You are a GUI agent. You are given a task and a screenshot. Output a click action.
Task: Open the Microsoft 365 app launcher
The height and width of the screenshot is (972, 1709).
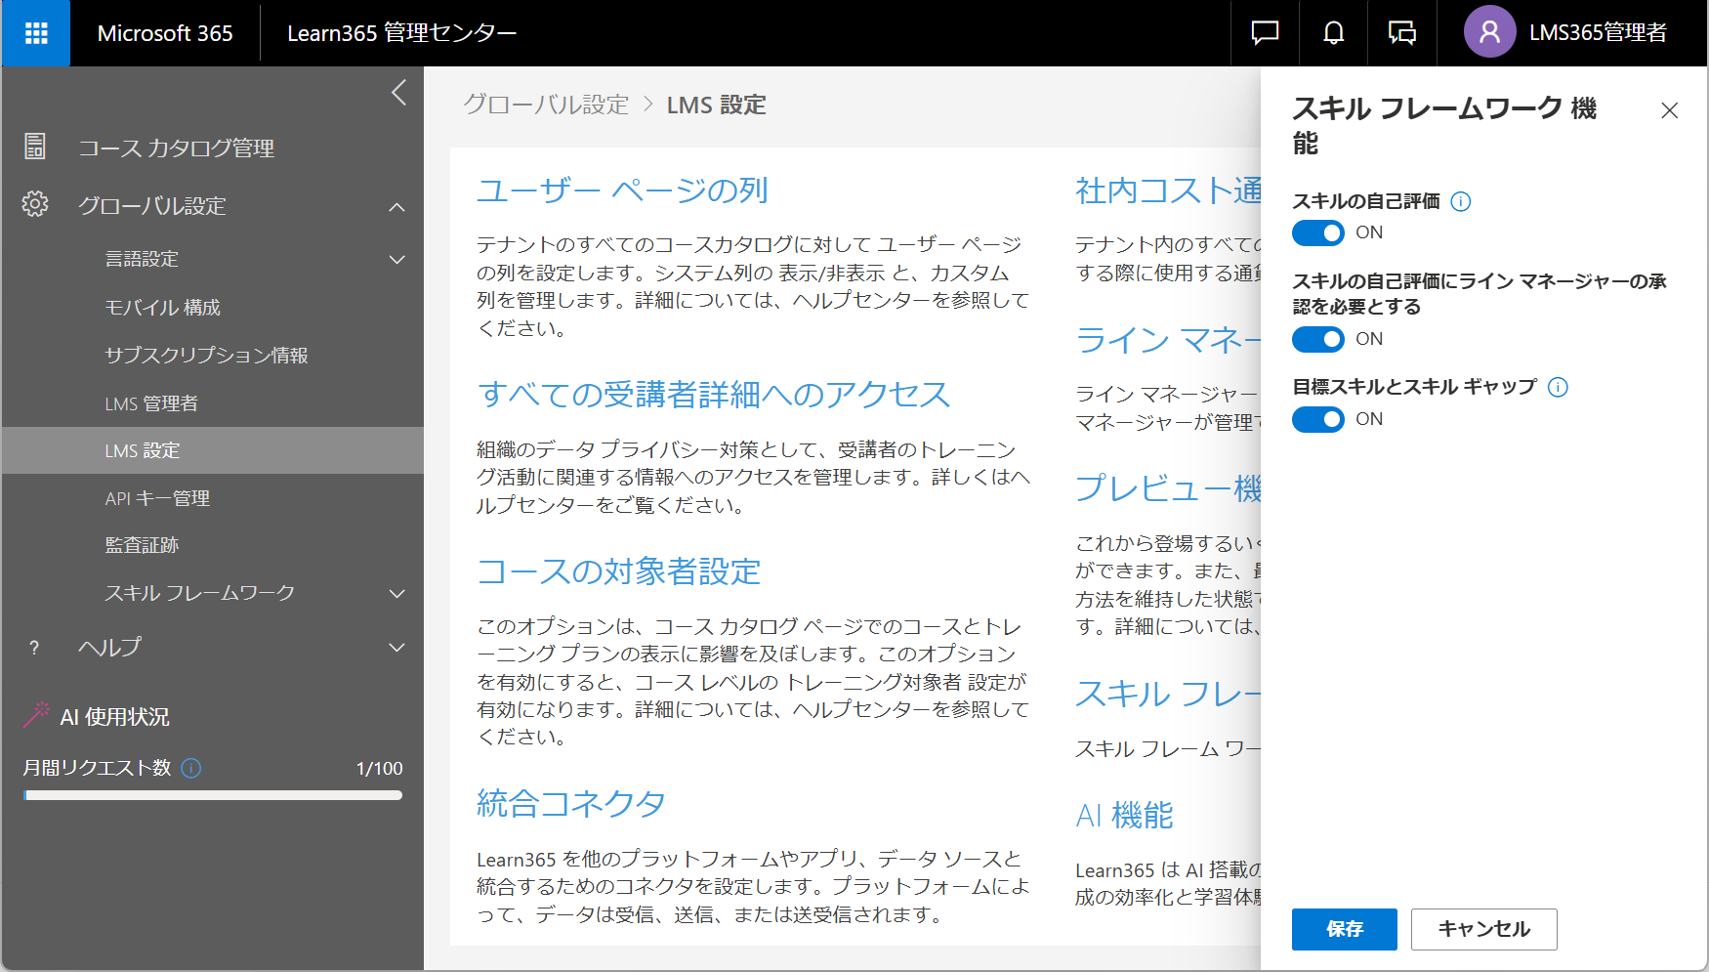35,32
